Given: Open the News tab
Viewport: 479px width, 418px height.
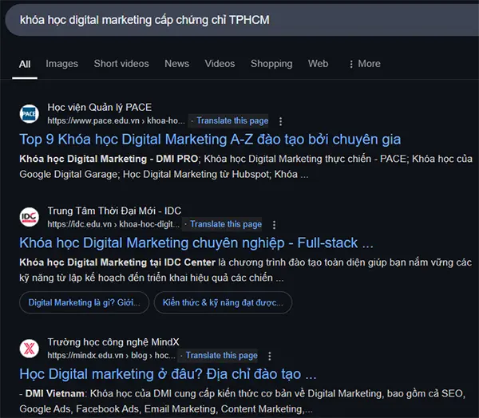Looking at the screenshot, I should (x=177, y=64).
